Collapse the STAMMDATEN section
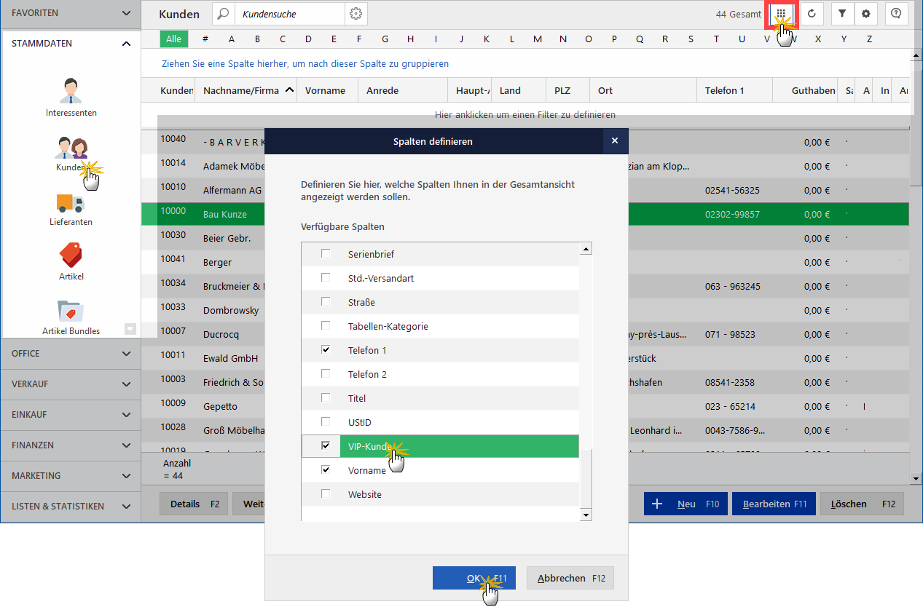Screen dimensions: 923x607 (x=71, y=44)
